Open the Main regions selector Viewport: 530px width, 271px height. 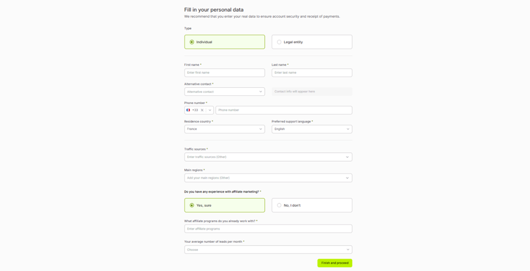(268, 178)
